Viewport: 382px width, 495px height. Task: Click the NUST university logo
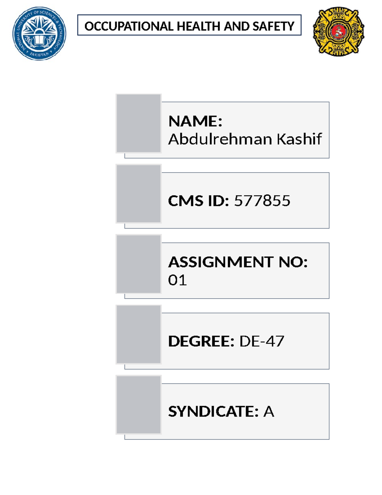[39, 33]
